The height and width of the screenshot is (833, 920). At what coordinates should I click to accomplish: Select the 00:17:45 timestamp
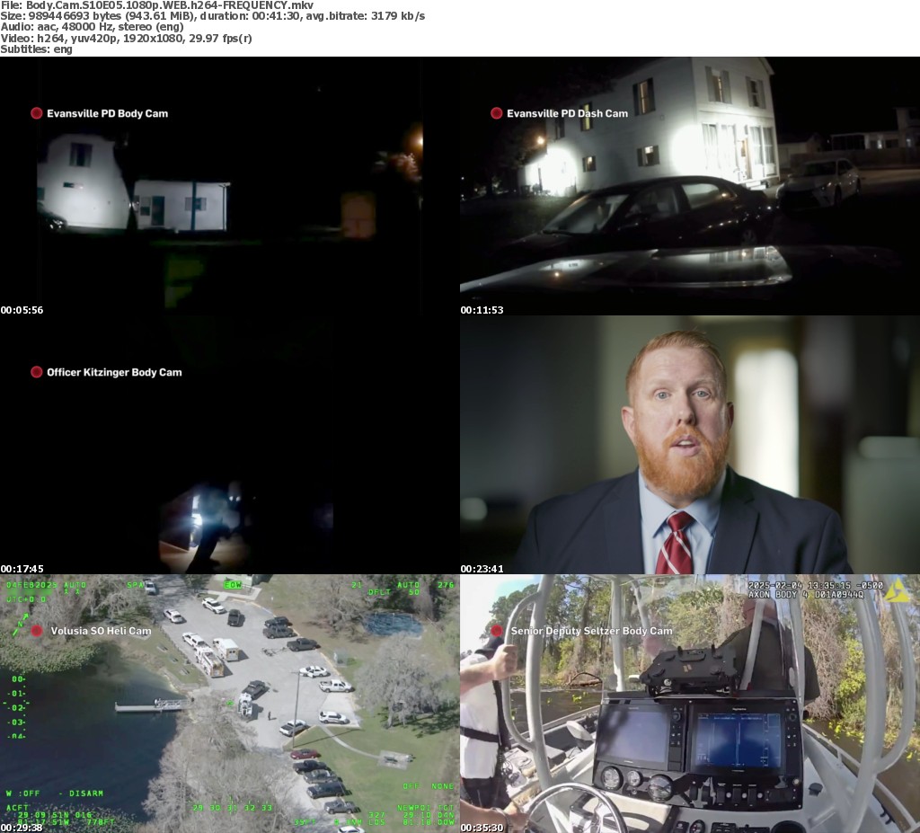22,569
